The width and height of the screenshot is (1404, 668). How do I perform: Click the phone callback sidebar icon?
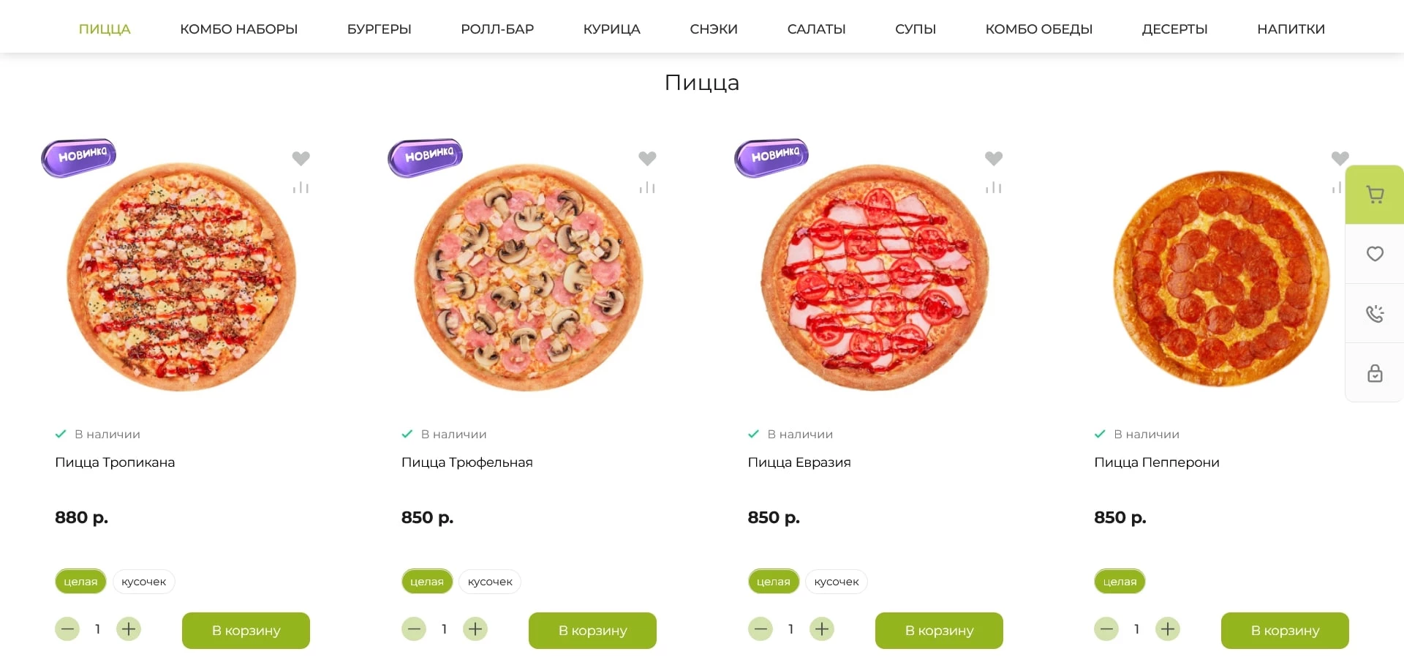1375,314
